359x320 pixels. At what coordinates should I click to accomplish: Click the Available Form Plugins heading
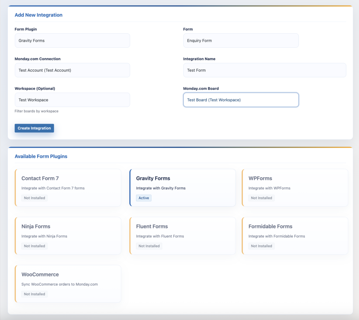41,156
